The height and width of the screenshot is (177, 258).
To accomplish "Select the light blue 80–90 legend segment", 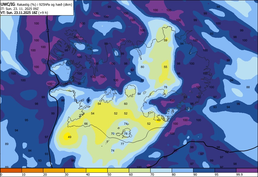I will pyautogui.click(x=183, y=170).
